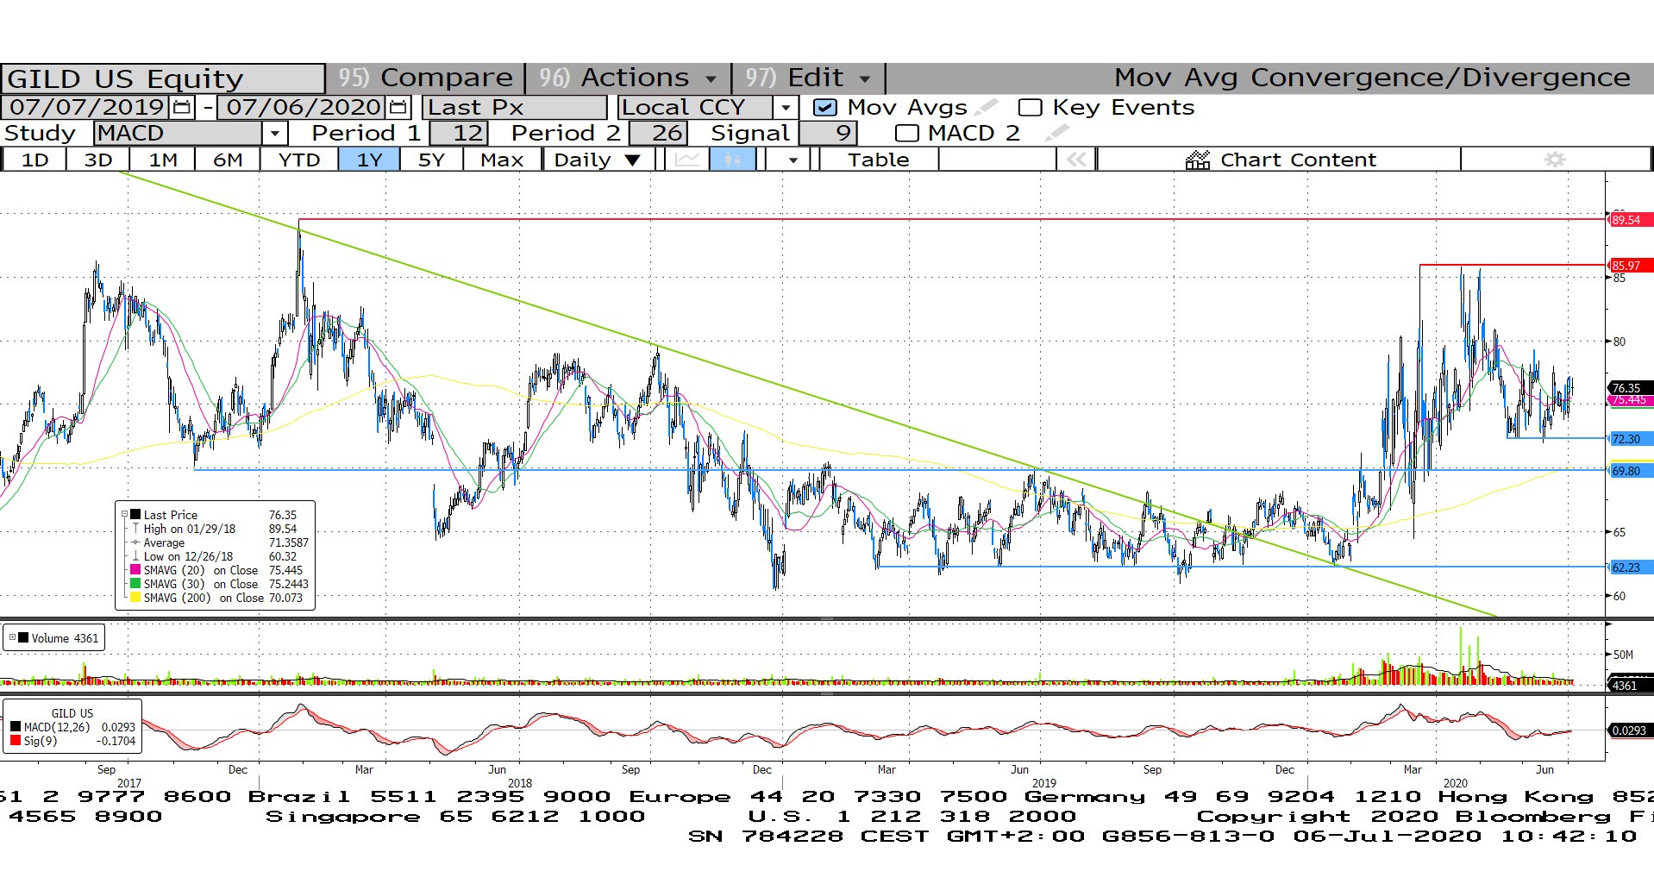Image resolution: width=1654 pixels, height=884 pixels.
Task: Click the green SMAVG (30) color swatch
Action: click(x=135, y=584)
